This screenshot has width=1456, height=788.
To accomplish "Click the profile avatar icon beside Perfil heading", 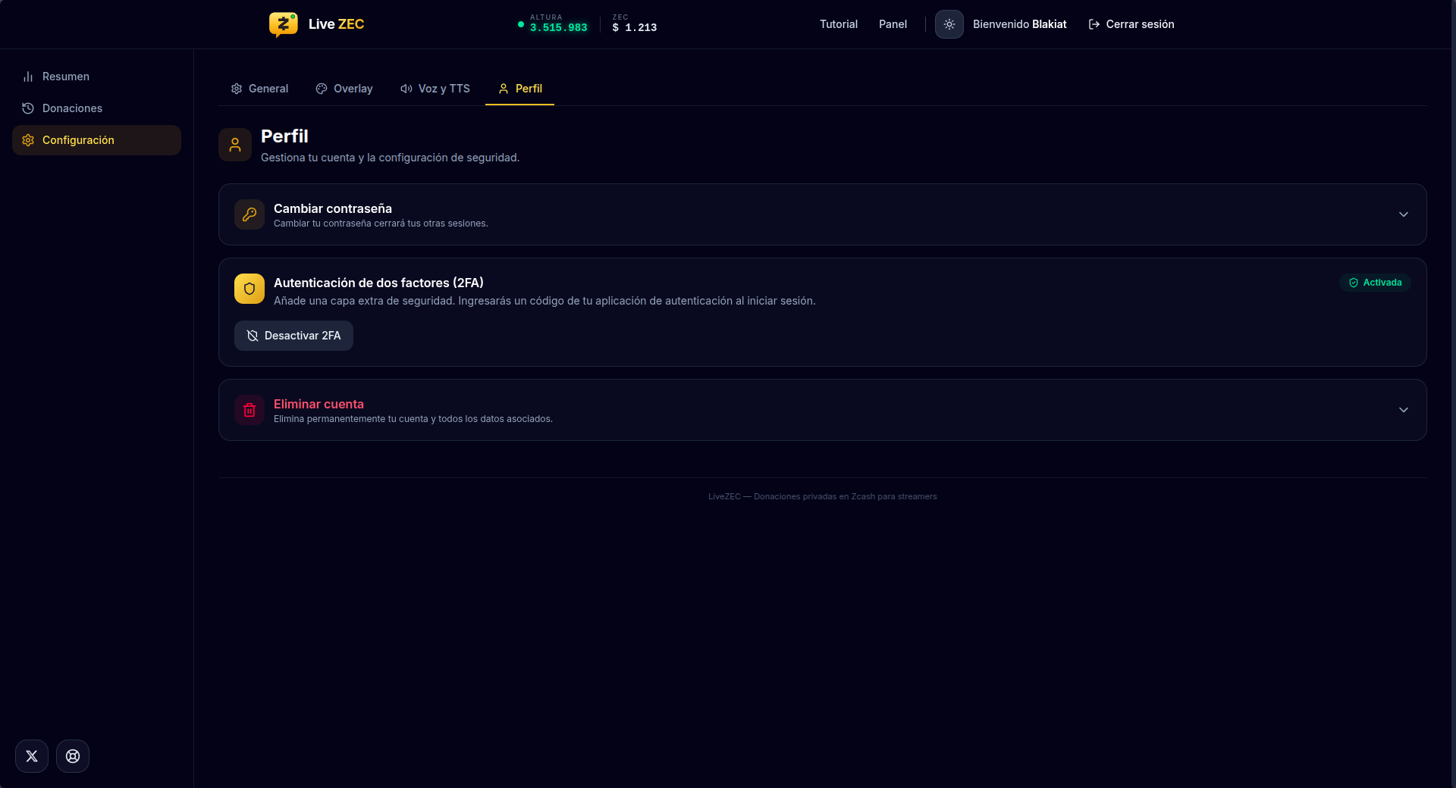I will 235,145.
